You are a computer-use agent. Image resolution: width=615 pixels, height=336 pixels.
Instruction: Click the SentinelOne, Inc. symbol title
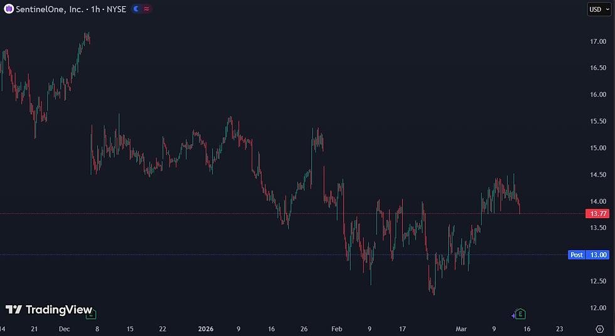[x=50, y=9]
